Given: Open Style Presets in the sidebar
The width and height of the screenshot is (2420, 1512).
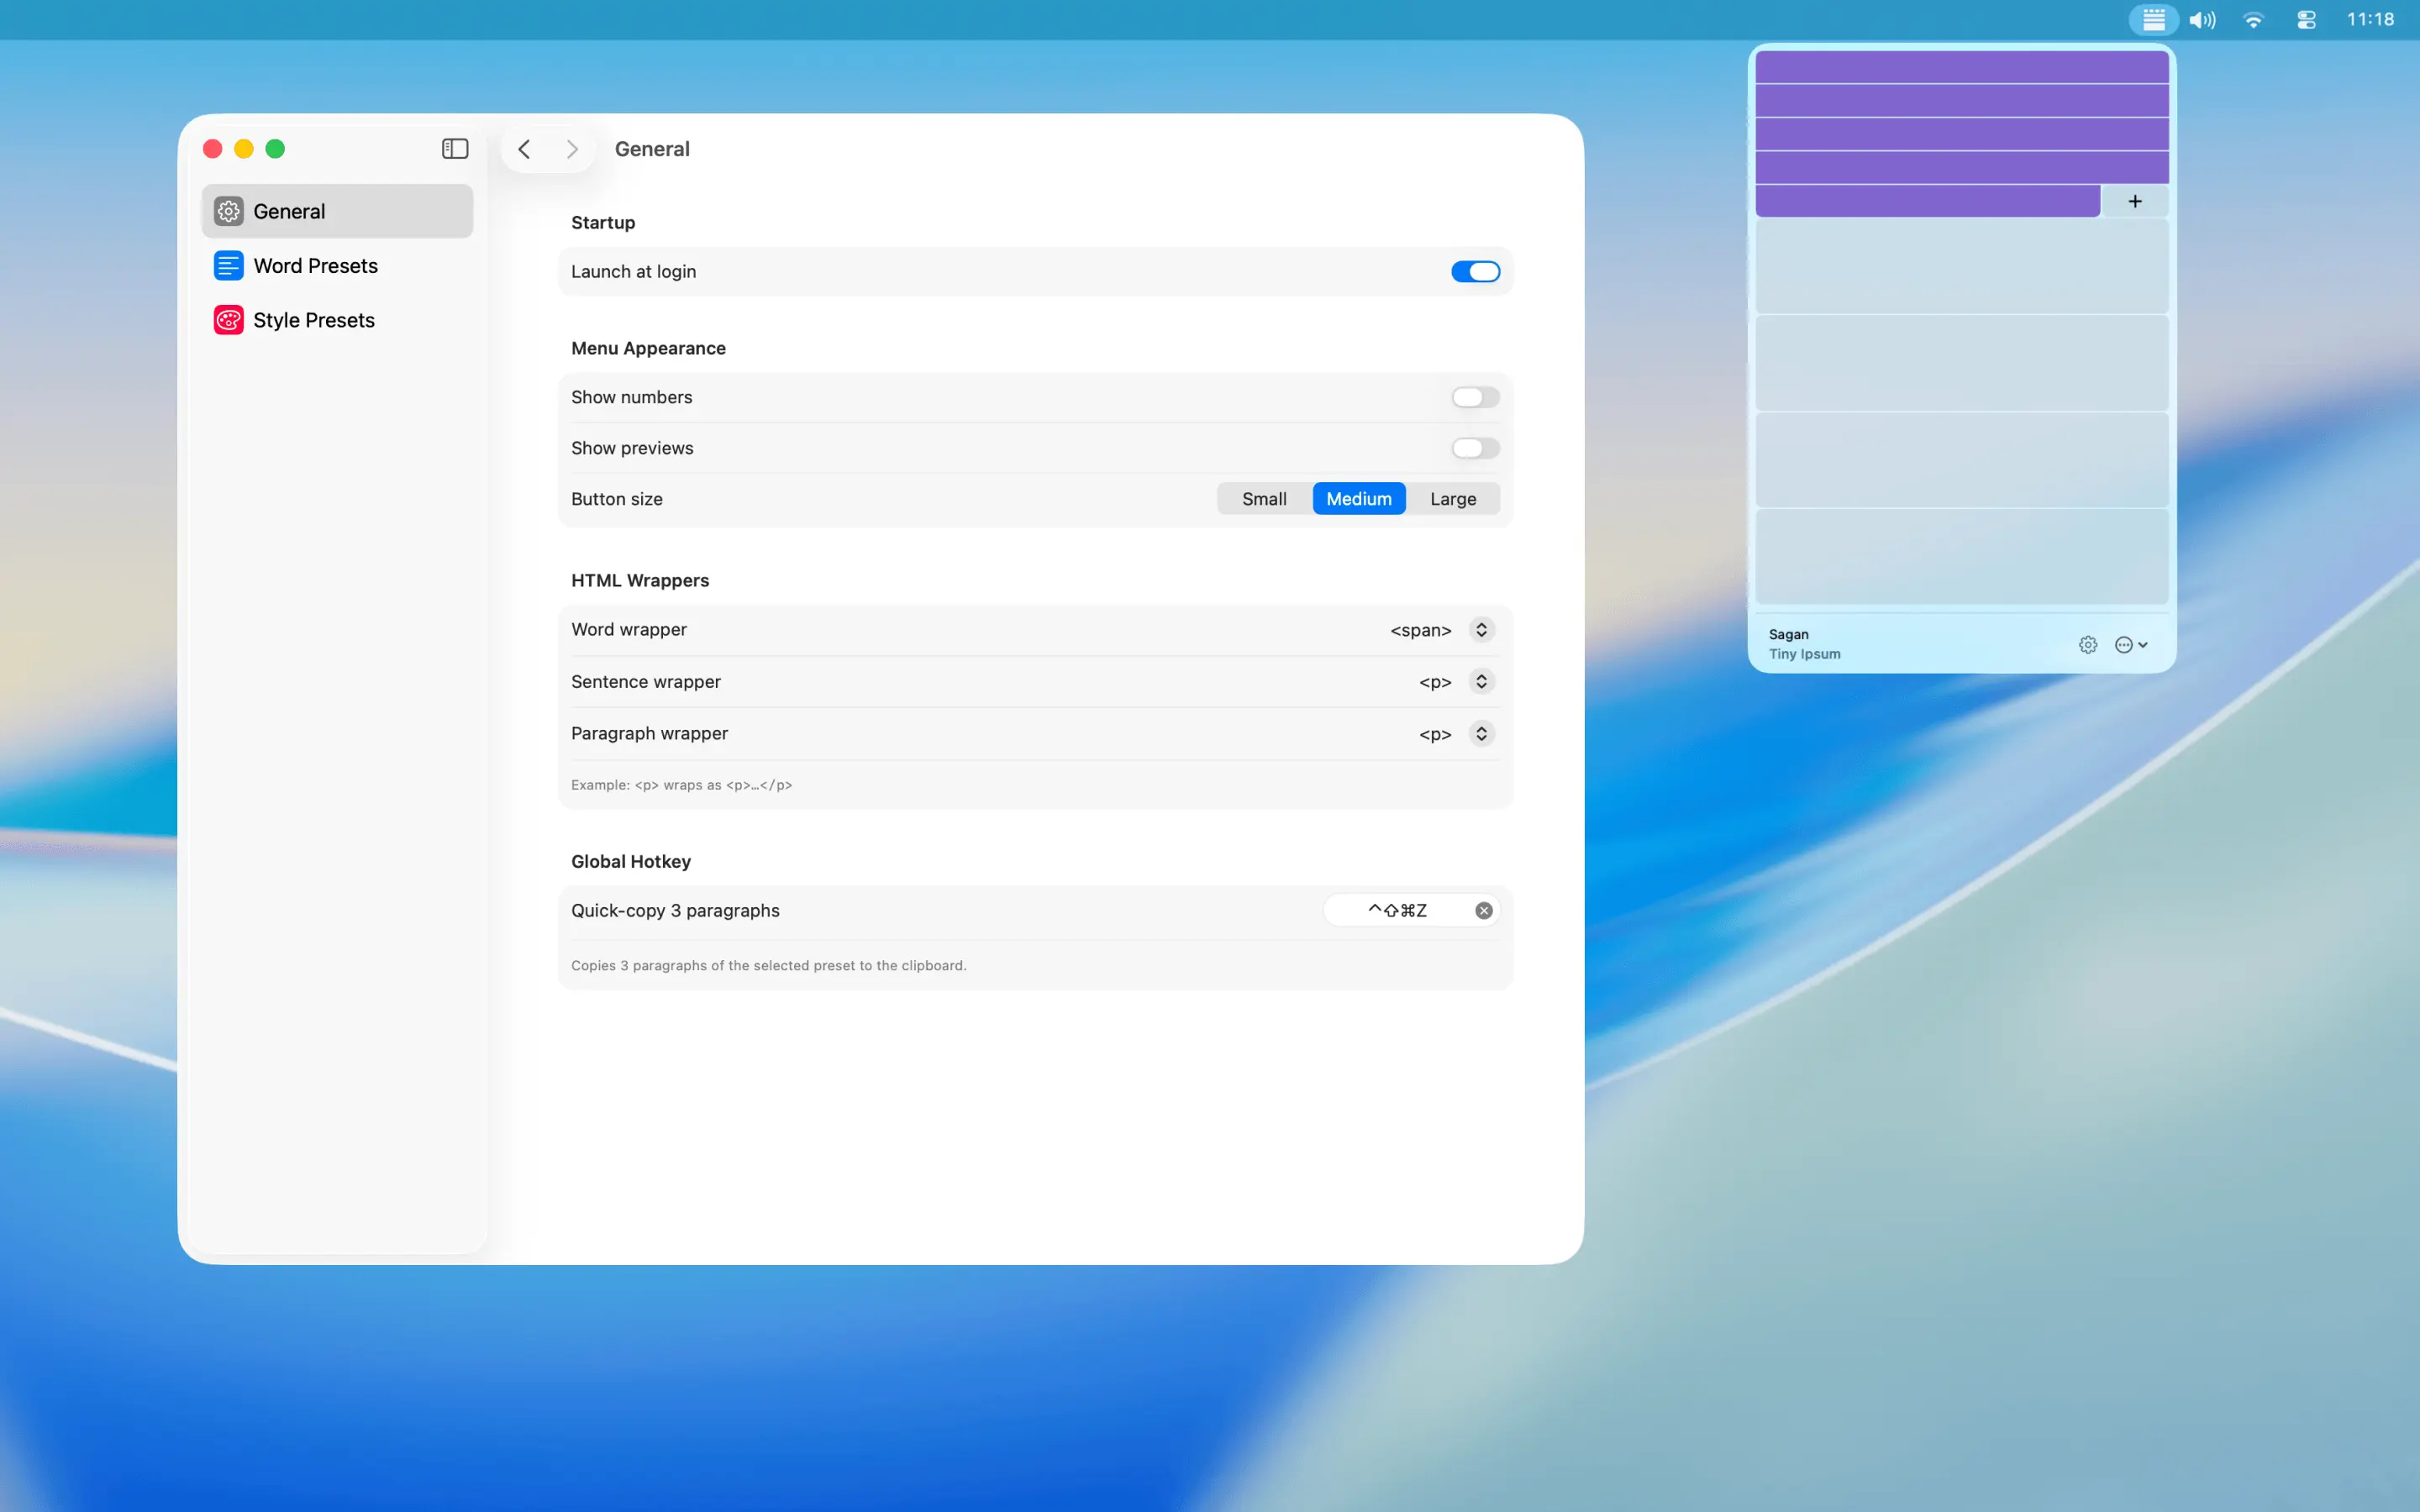Looking at the screenshot, I should point(337,320).
